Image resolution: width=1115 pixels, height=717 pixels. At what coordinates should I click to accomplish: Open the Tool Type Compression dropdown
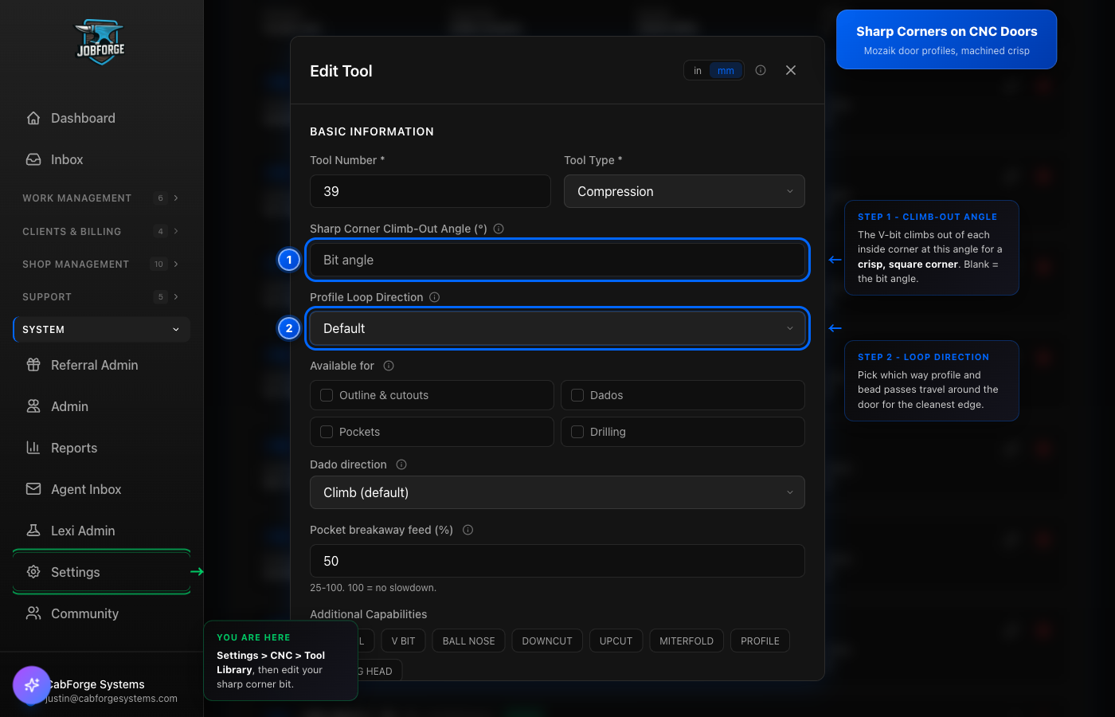pos(684,191)
